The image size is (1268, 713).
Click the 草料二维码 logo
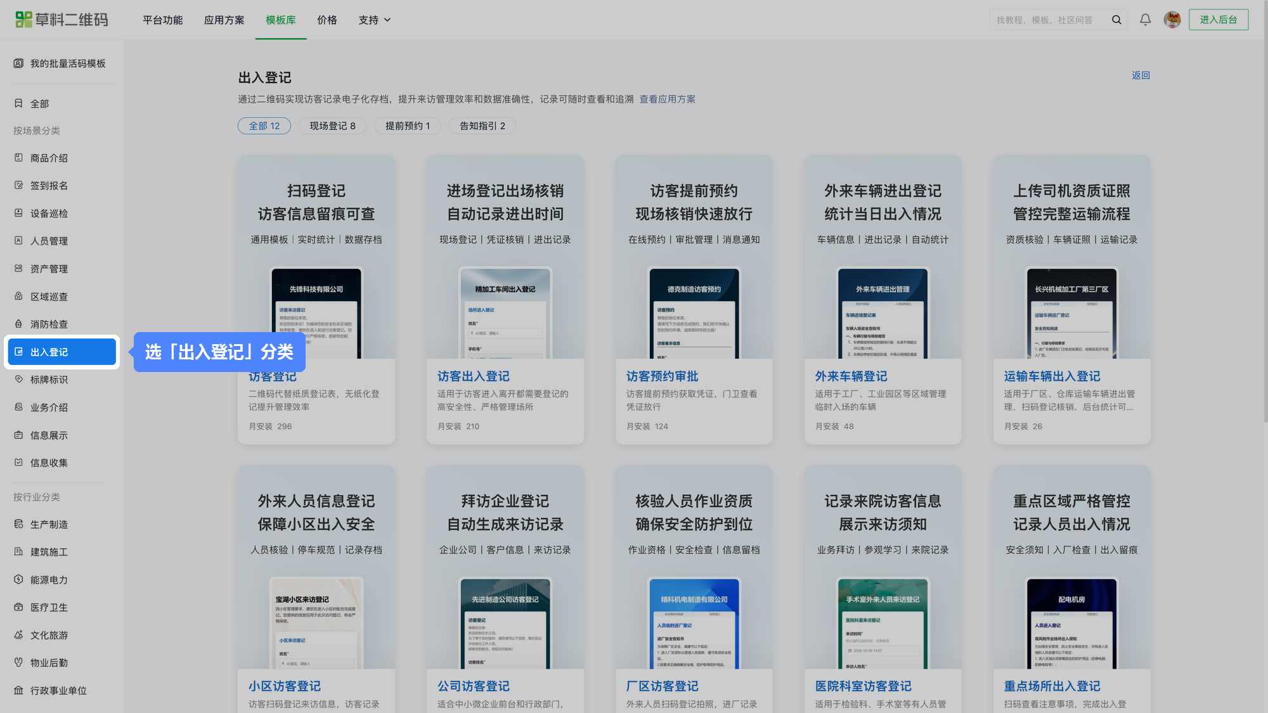(61, 20)
